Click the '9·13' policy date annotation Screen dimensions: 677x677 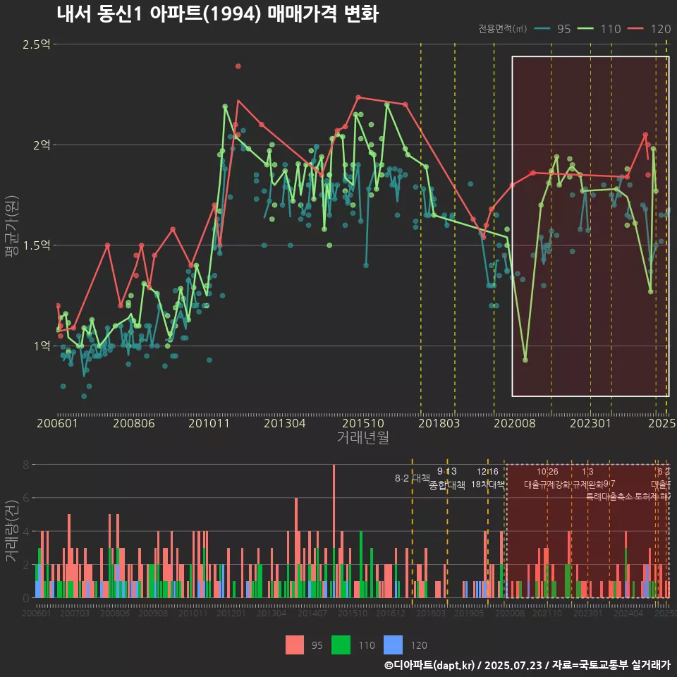pyautogui.click(x=447, y=471)
